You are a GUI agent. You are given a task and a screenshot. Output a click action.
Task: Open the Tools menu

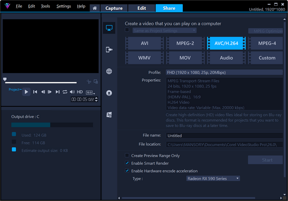(45, 6)
